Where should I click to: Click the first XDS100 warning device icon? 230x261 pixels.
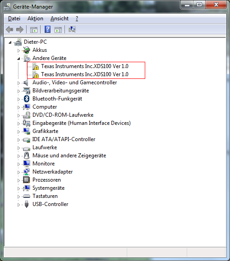[x=36, y=66]
